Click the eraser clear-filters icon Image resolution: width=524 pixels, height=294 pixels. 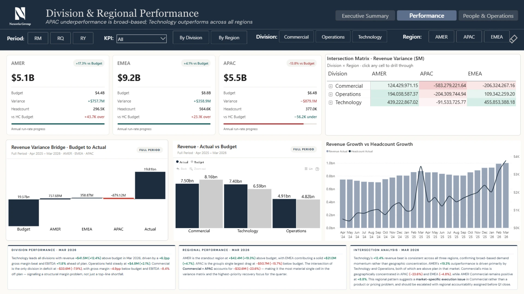coord(513,39)
